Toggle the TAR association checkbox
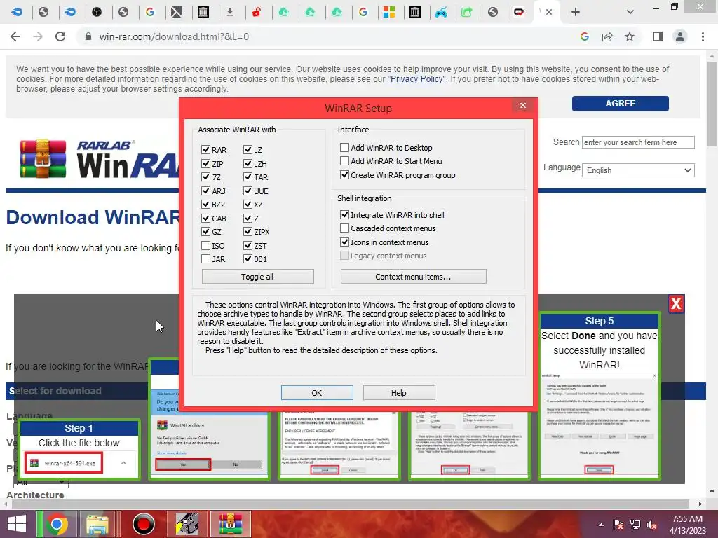 click(248, 177)
